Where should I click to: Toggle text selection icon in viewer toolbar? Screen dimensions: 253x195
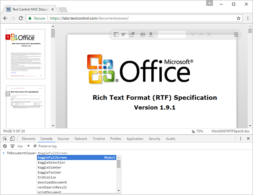tap(124, 34)
